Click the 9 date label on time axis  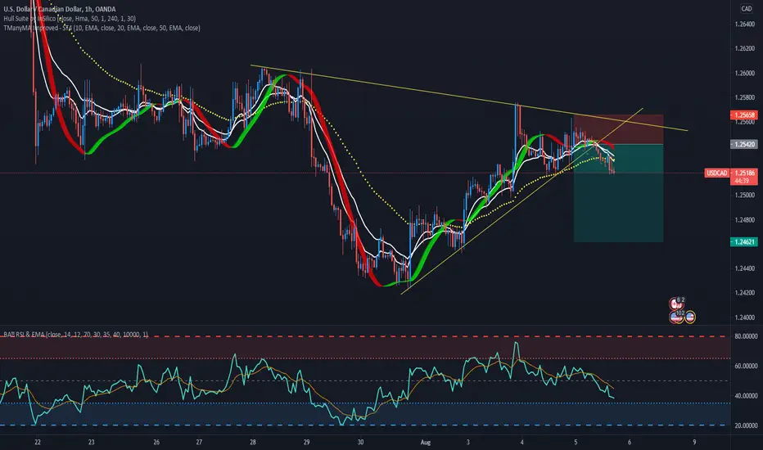coord(694,442)
